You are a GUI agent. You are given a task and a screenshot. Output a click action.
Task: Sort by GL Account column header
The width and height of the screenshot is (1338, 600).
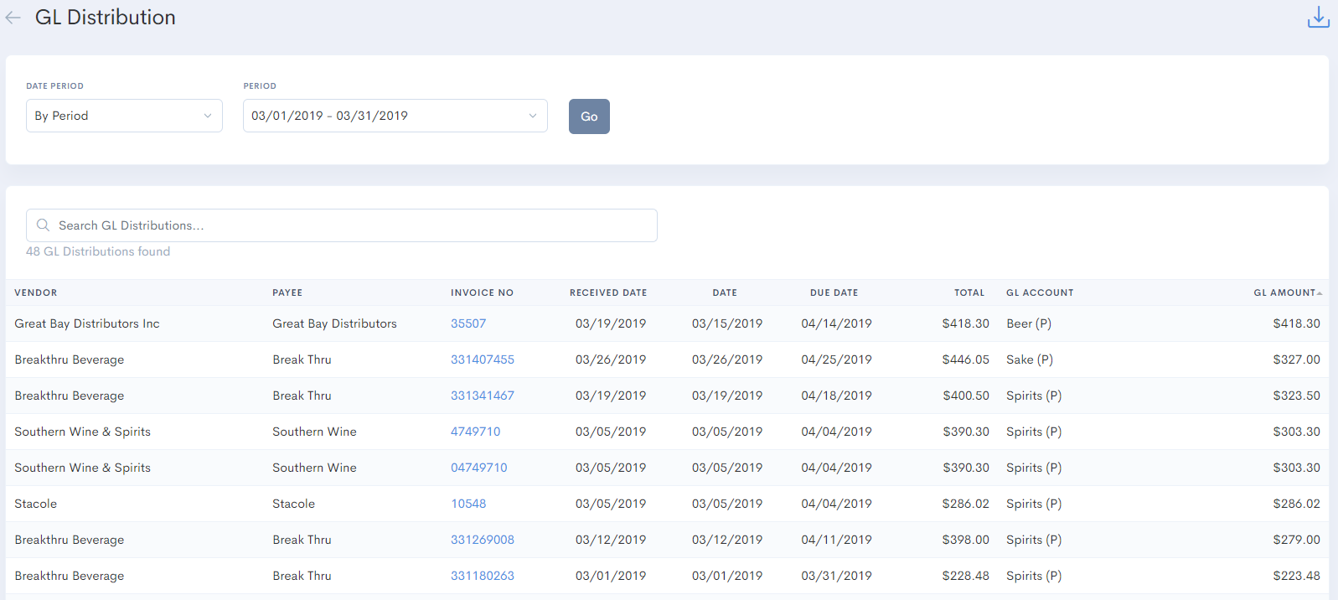coord(1040,292)
